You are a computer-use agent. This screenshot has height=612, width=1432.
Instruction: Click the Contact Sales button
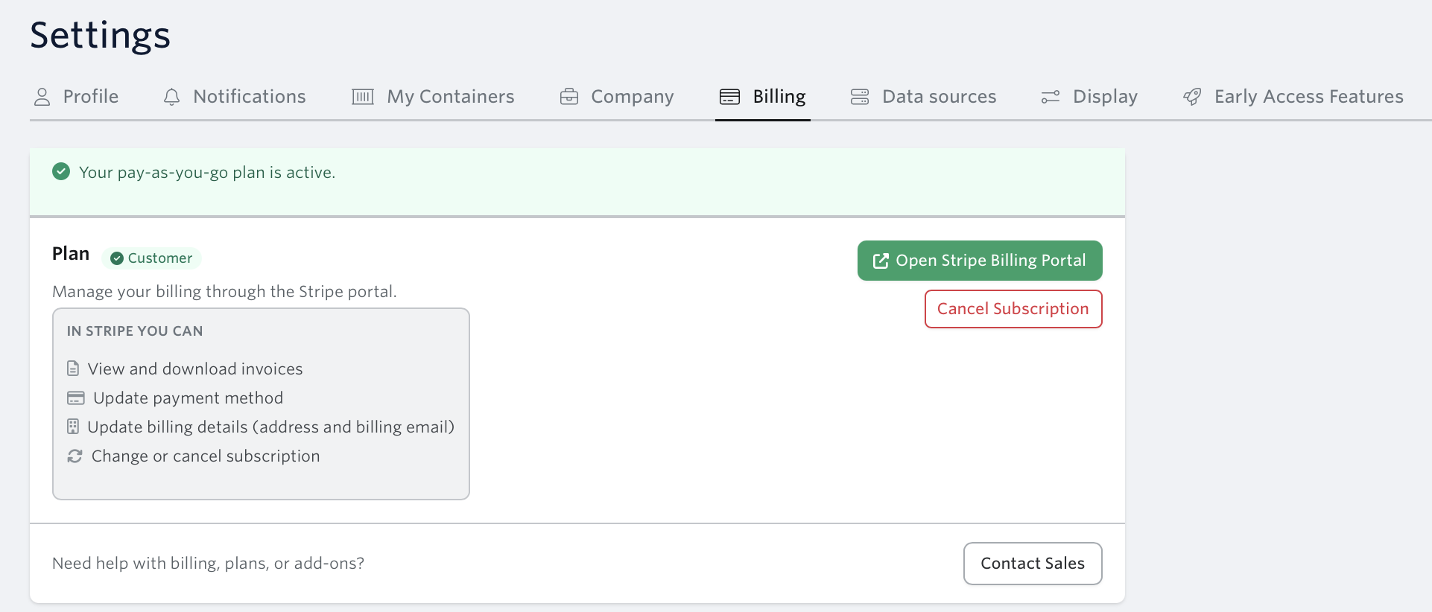coord(1033,564)
